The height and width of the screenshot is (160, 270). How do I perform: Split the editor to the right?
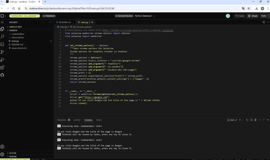pos(263,22)
